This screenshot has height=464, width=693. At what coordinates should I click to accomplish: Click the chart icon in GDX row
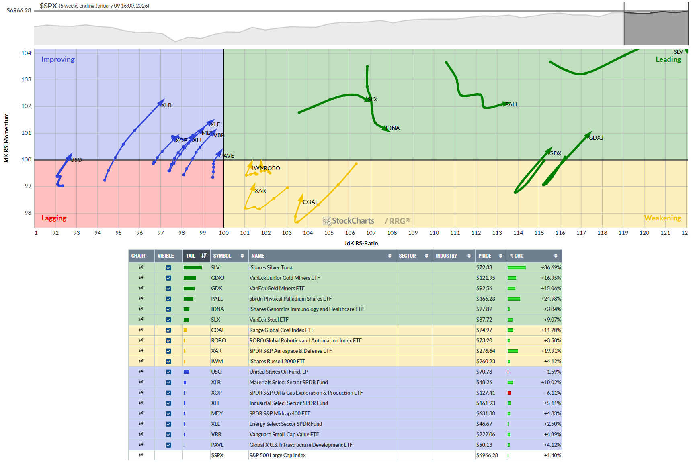[141, 288]
